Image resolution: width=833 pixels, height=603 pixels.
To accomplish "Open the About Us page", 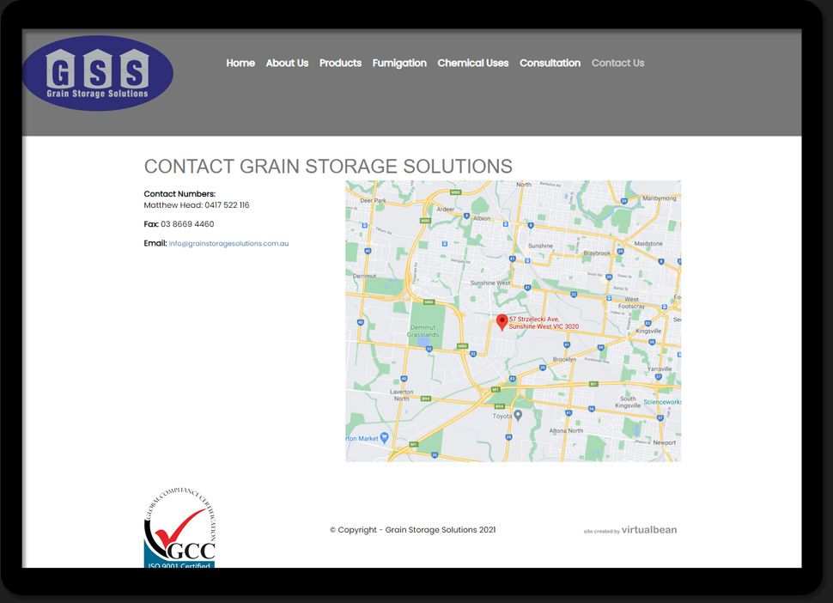I will pos(287,63).
